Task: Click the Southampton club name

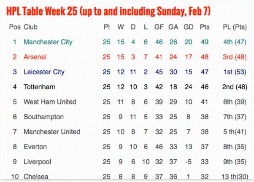Action: point(43,117)
